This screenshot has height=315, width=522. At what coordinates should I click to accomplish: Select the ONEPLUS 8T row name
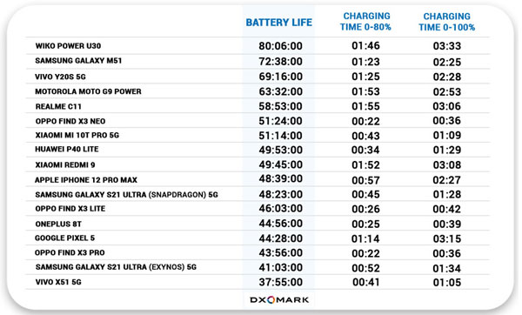[x=58, y=225]
